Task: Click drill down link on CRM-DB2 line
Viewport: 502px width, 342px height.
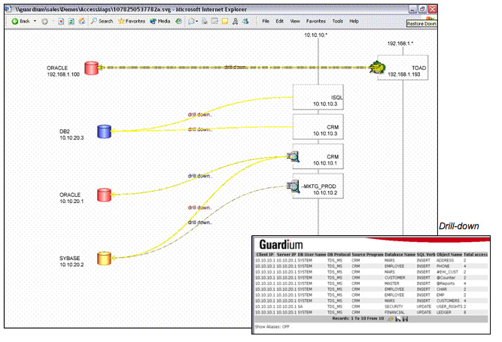Action: point(199,129)
